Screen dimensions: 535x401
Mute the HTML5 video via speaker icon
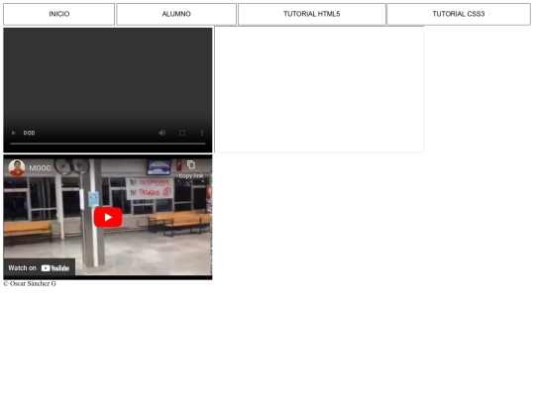162,133
